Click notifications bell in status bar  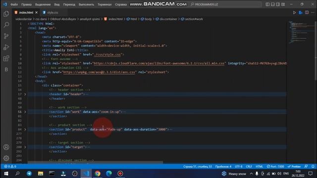313,167
